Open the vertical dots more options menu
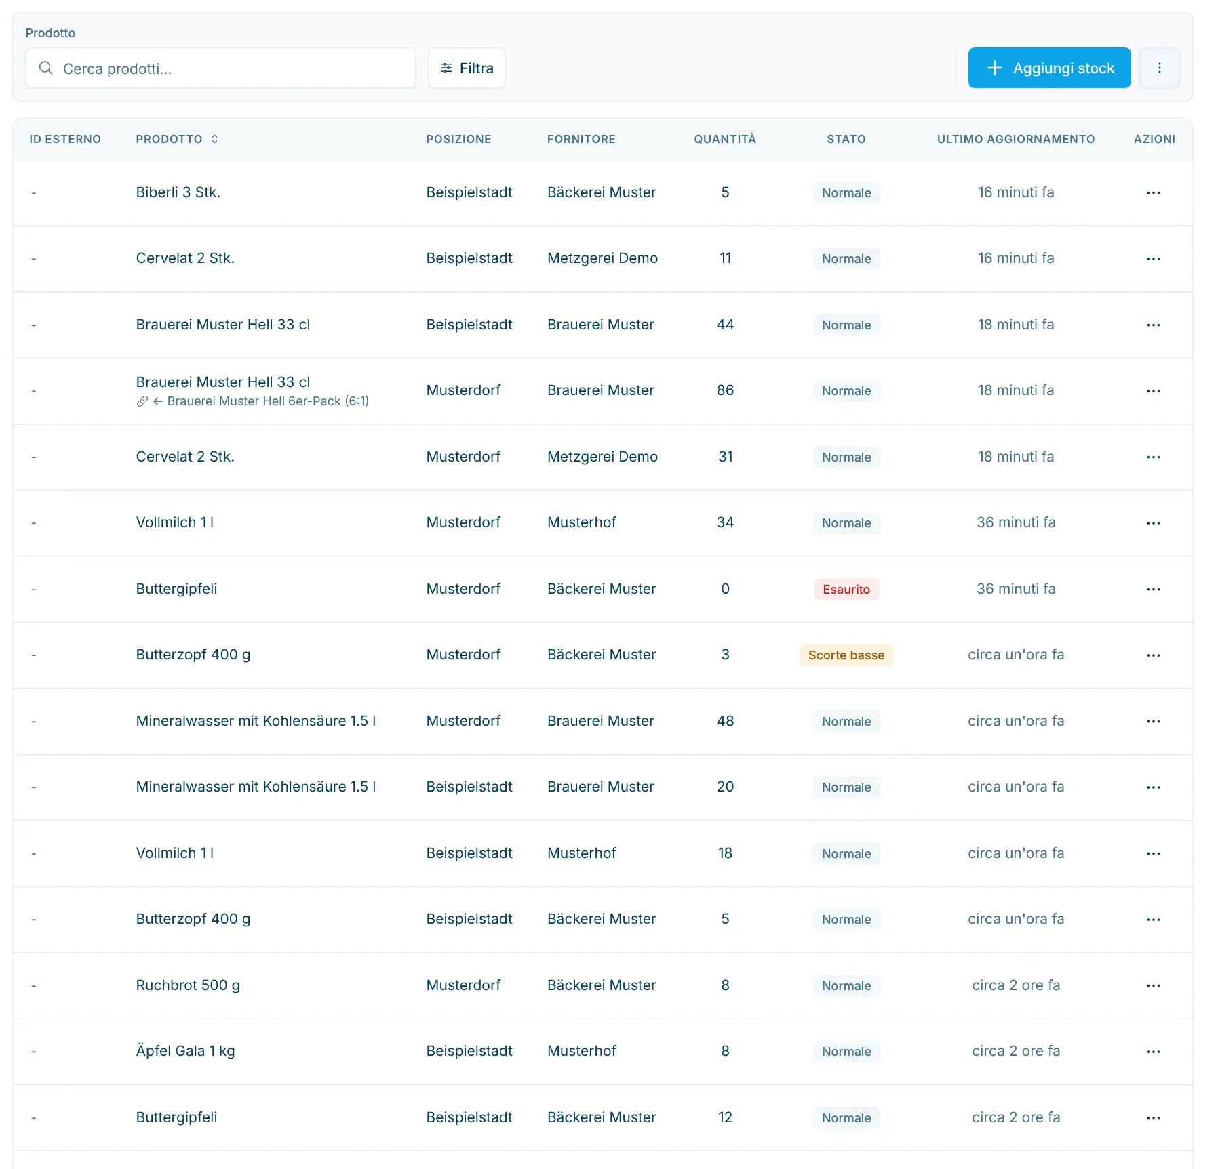 point(1159,68)
